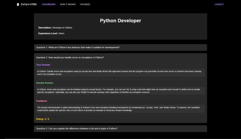The height and width of the screenshot is (139, 241).
Task: Click the IntervYOU brand name text
Action: point(29,4)
